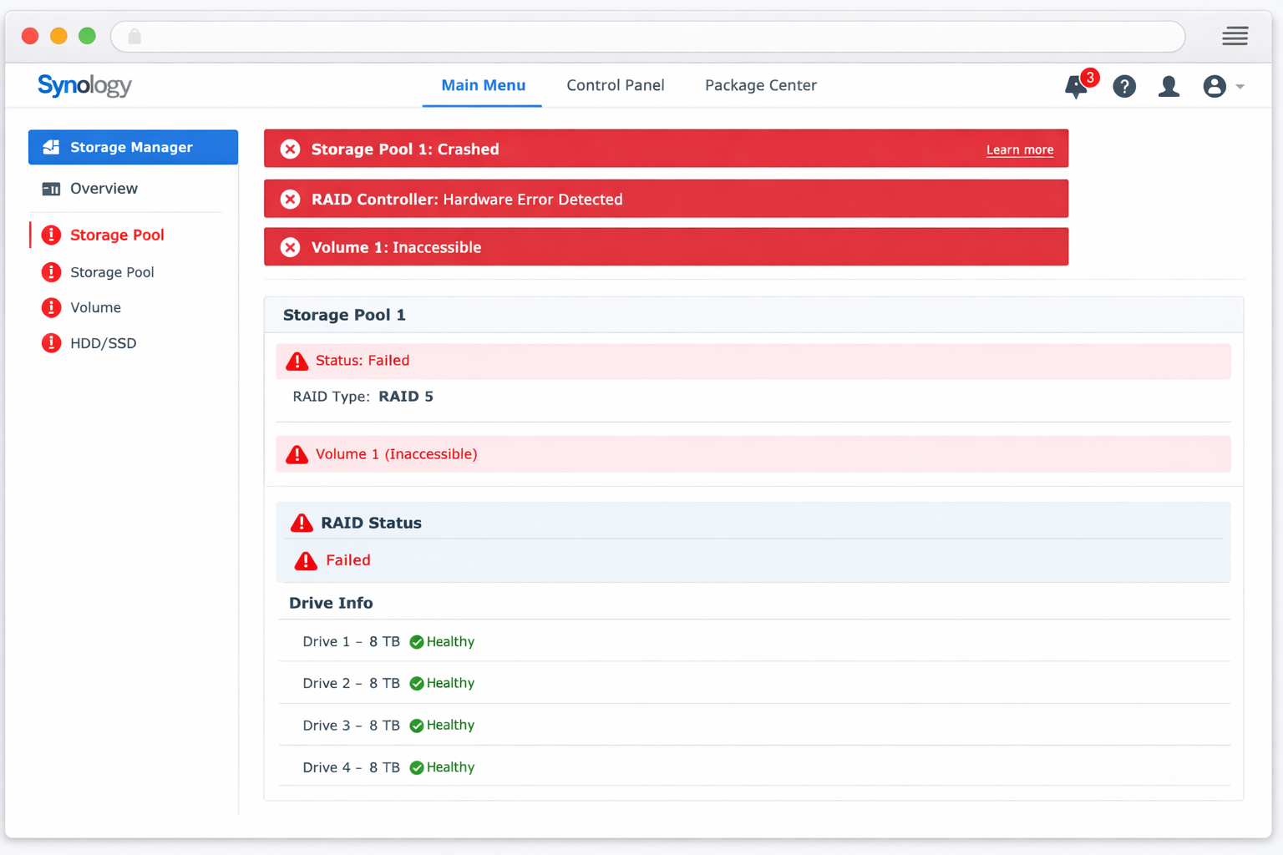1283x855 pixels.
Task: Open the browser hamburger menu
Action: pos(1235,36)
